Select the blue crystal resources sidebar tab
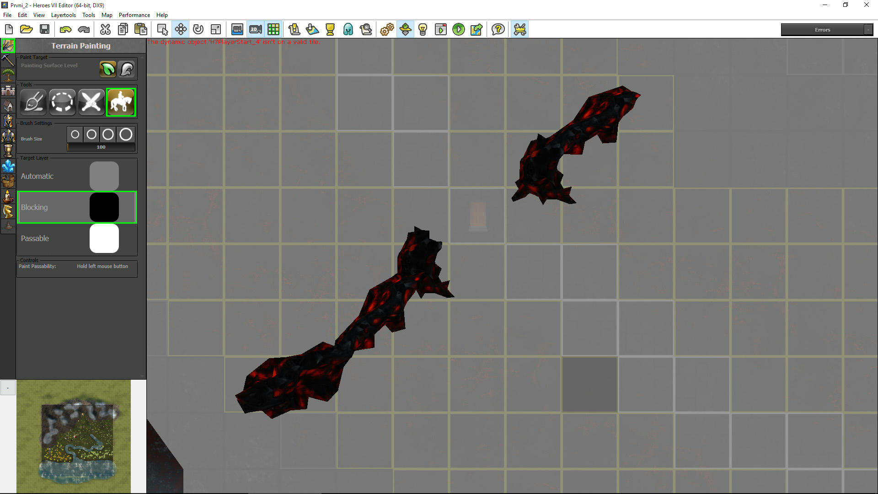Screen dimensions: 878x494 (8, 166)
